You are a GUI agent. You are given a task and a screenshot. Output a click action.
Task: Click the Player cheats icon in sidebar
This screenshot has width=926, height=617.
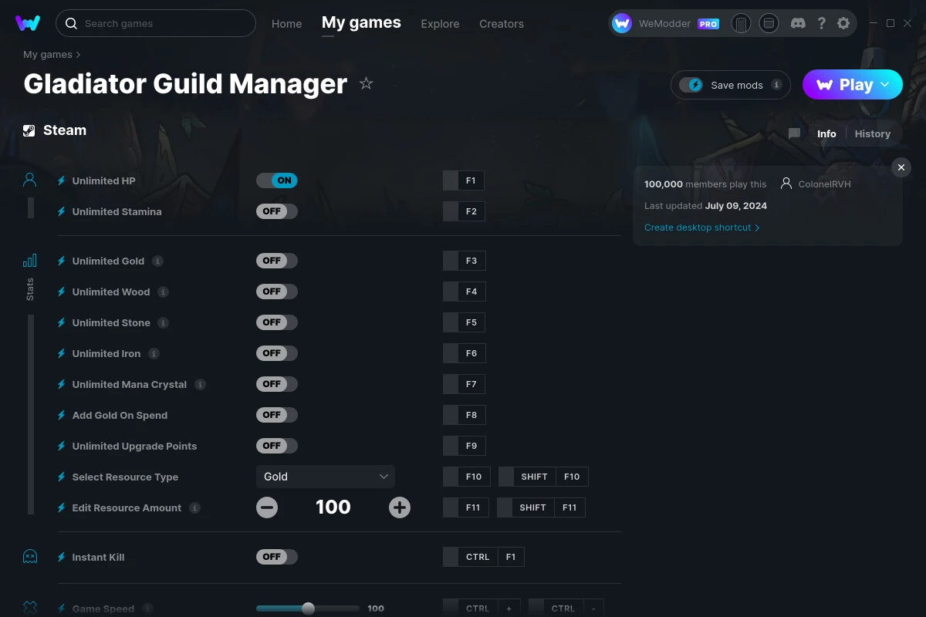(29, 179)
